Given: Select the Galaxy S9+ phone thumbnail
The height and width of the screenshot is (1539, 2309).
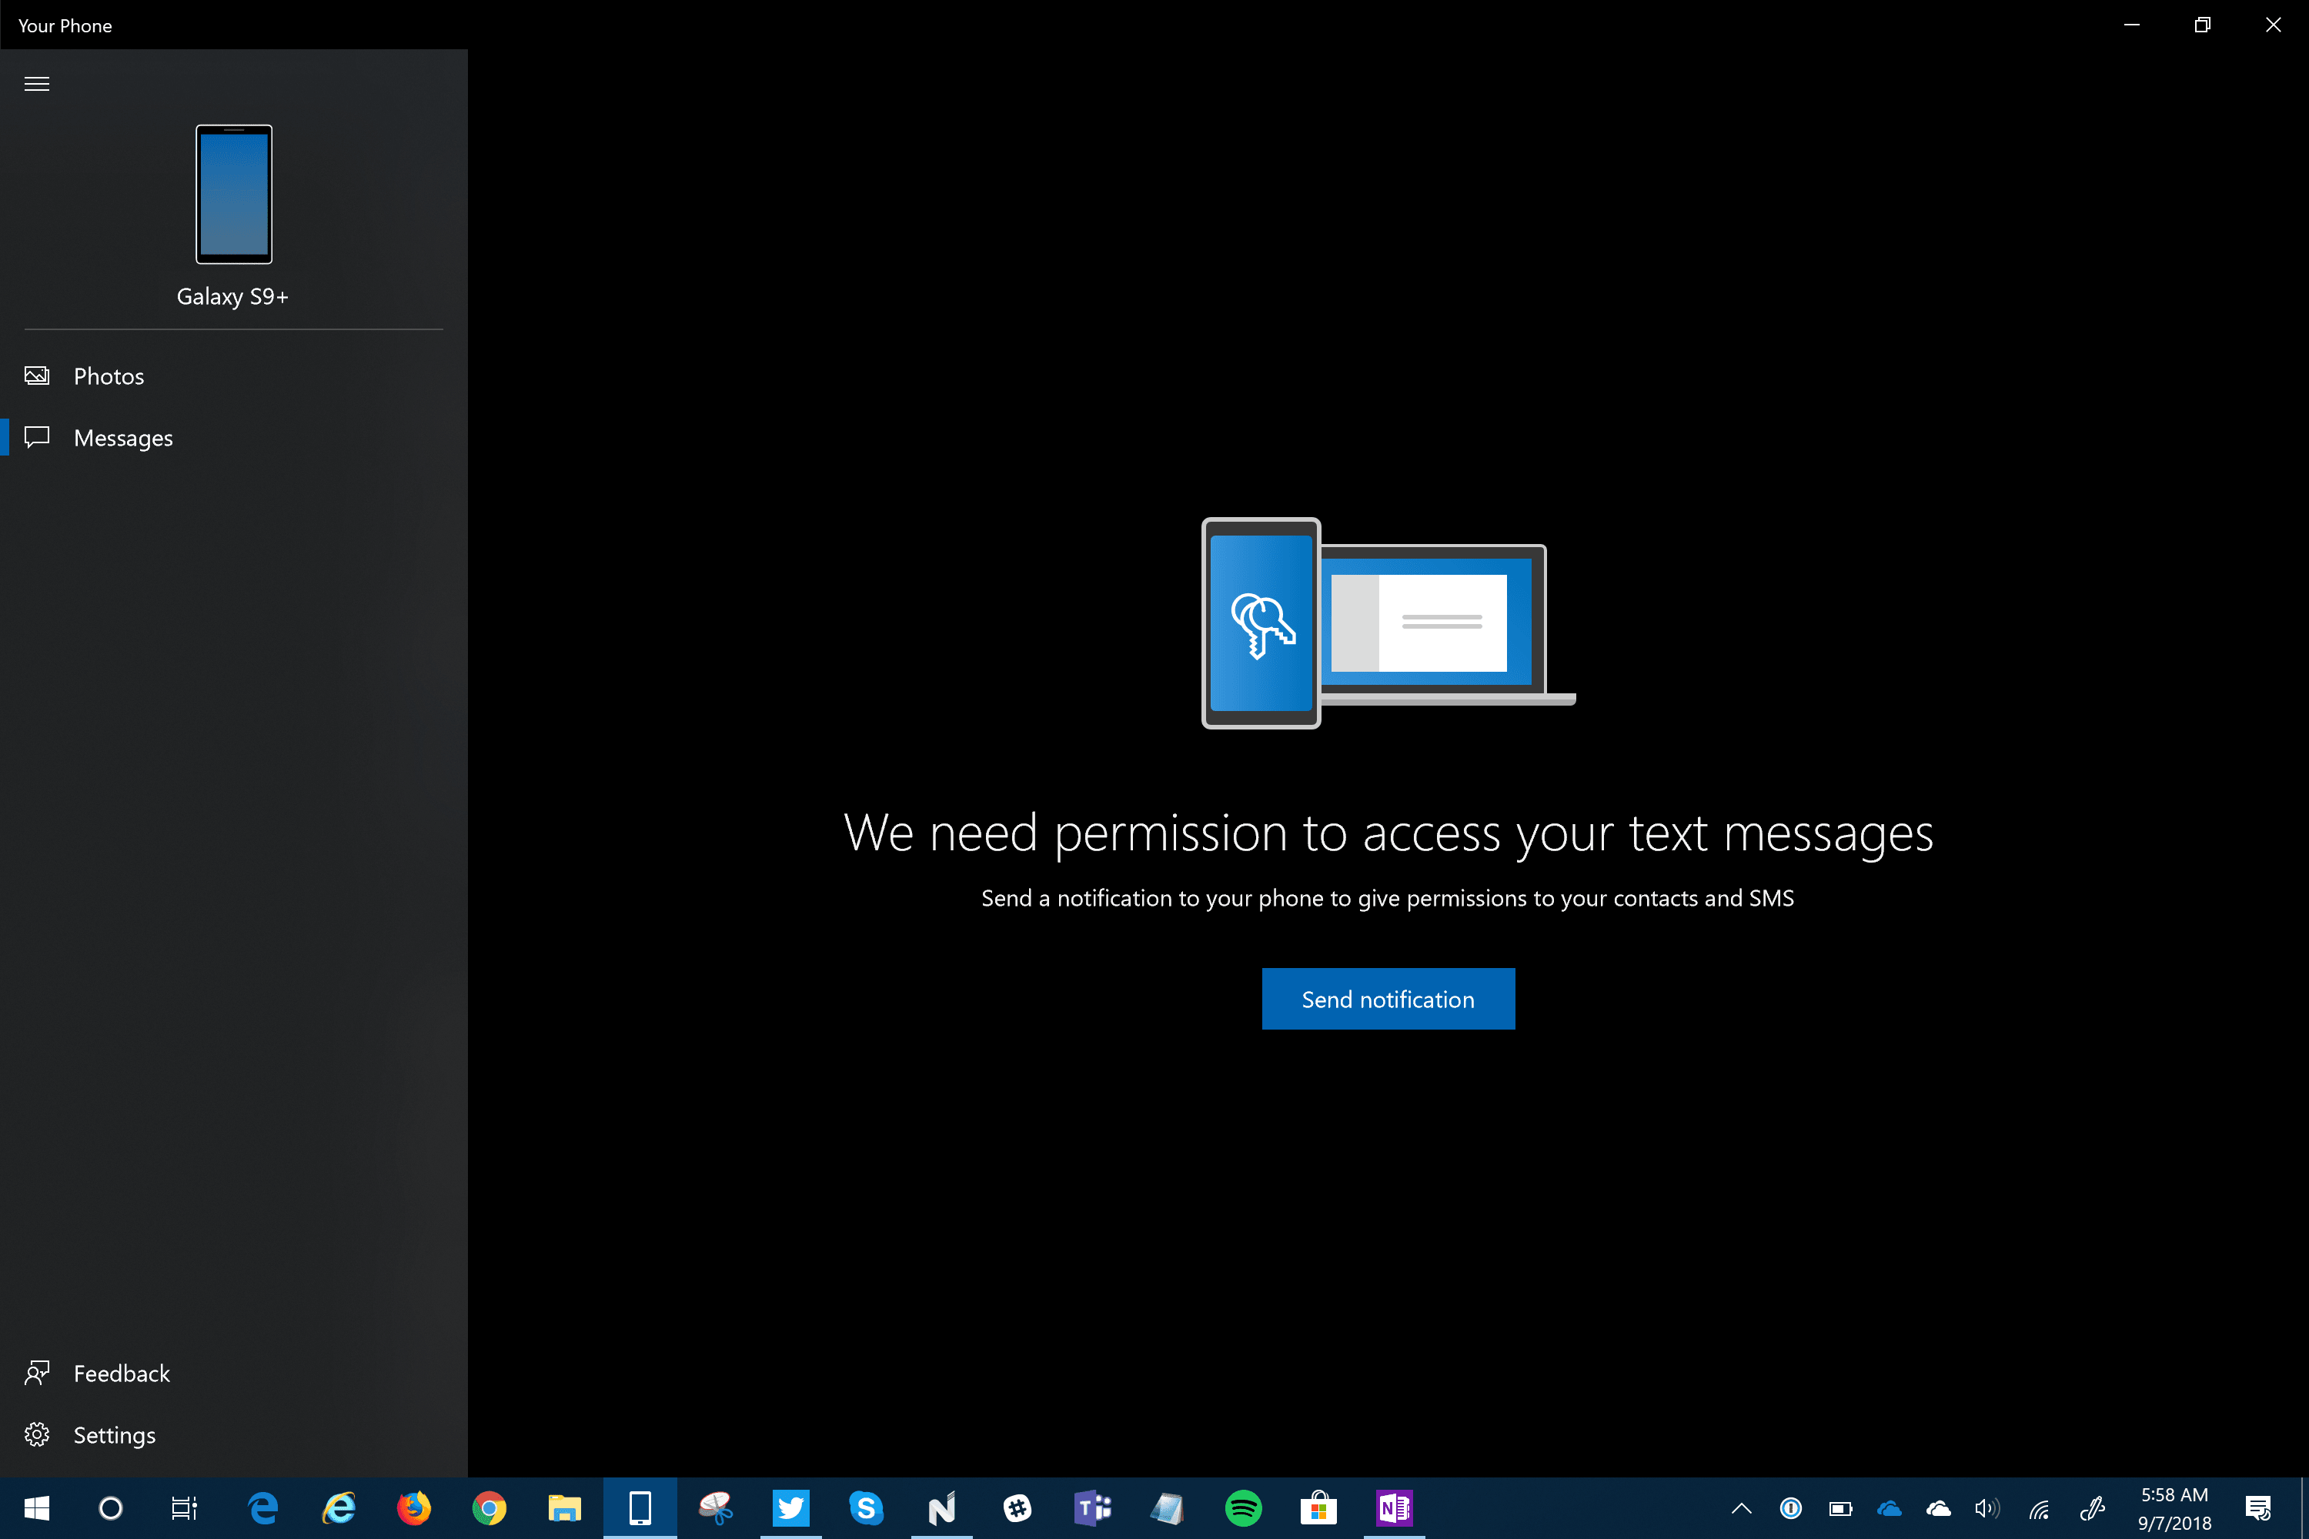Looking at the screenshot, I should [232, 195].
